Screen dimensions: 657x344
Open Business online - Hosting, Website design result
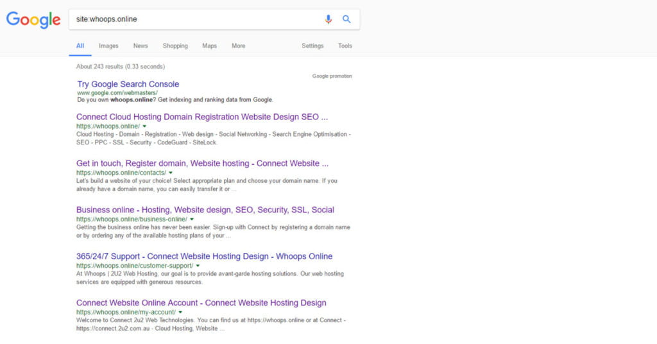(x=205, y=210)
